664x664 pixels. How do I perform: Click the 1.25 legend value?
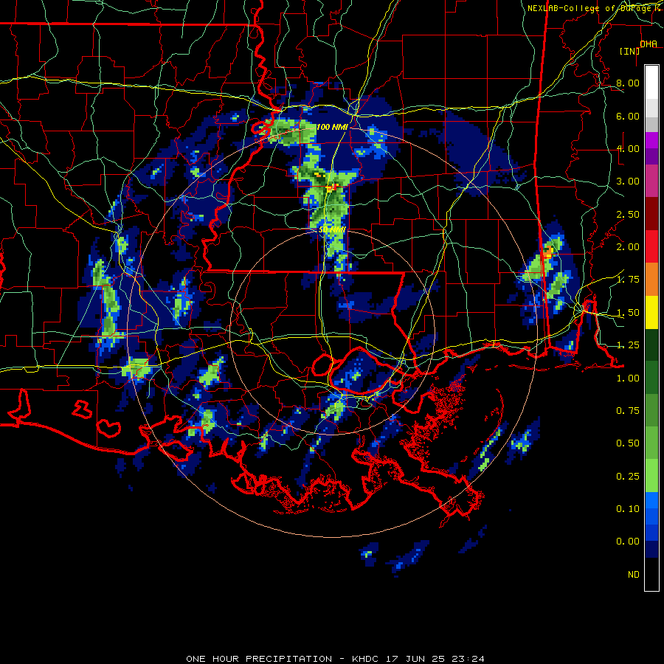[628, 345]
